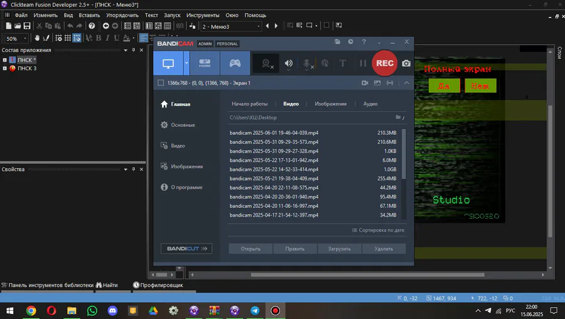Screen dimensions: 565x319
Task: Toggle mouse cursor effects in Bandicam
Action: 325,63
